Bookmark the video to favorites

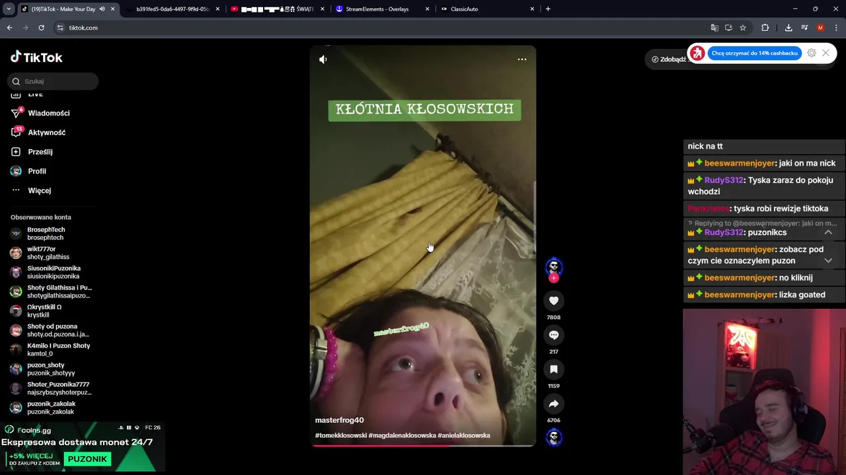[554, 369]
